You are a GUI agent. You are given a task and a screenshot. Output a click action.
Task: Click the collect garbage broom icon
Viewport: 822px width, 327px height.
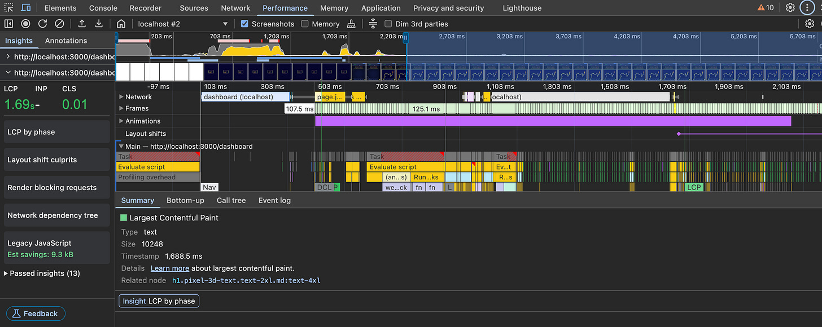click(352, 24)
